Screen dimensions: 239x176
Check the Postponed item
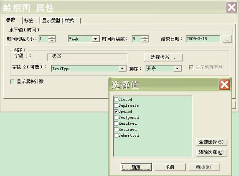pyautogui.click(x=116, y=117)
